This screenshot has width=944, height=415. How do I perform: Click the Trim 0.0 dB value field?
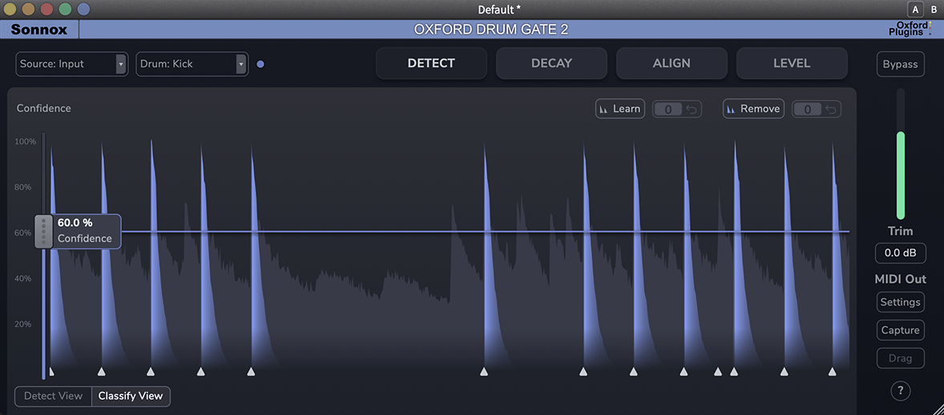pyautogui.click(x=900, y=253)
